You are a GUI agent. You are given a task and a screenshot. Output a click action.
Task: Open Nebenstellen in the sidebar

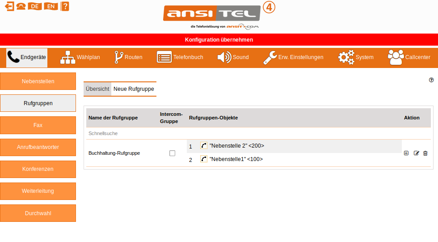click(38, 81)
